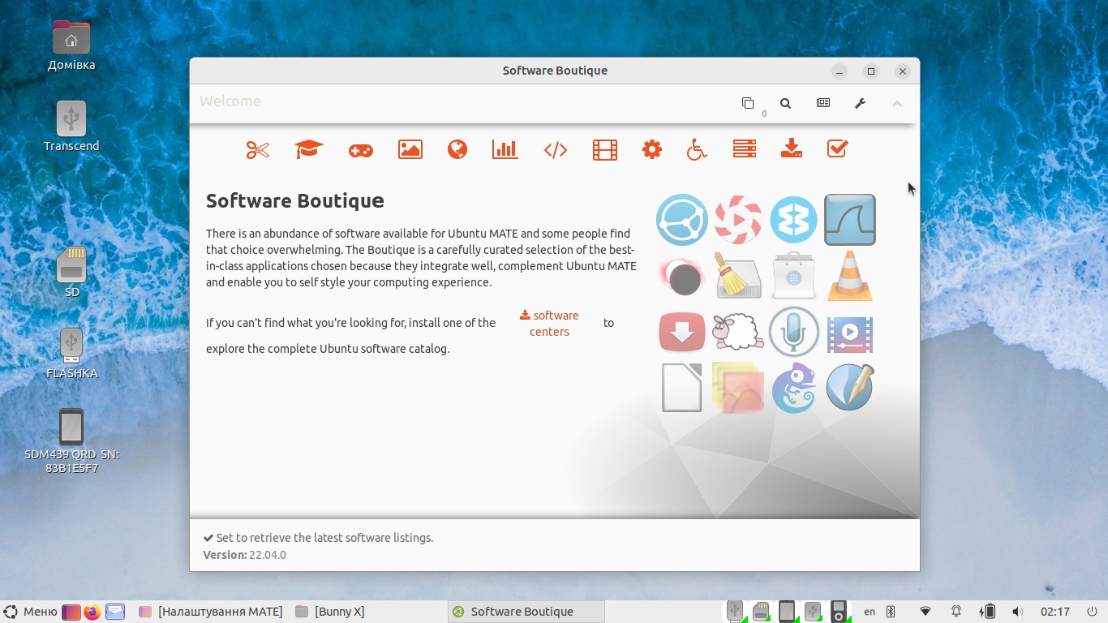
Task: Click the Wireshark shark fin icon
Action: click(850, 220)
